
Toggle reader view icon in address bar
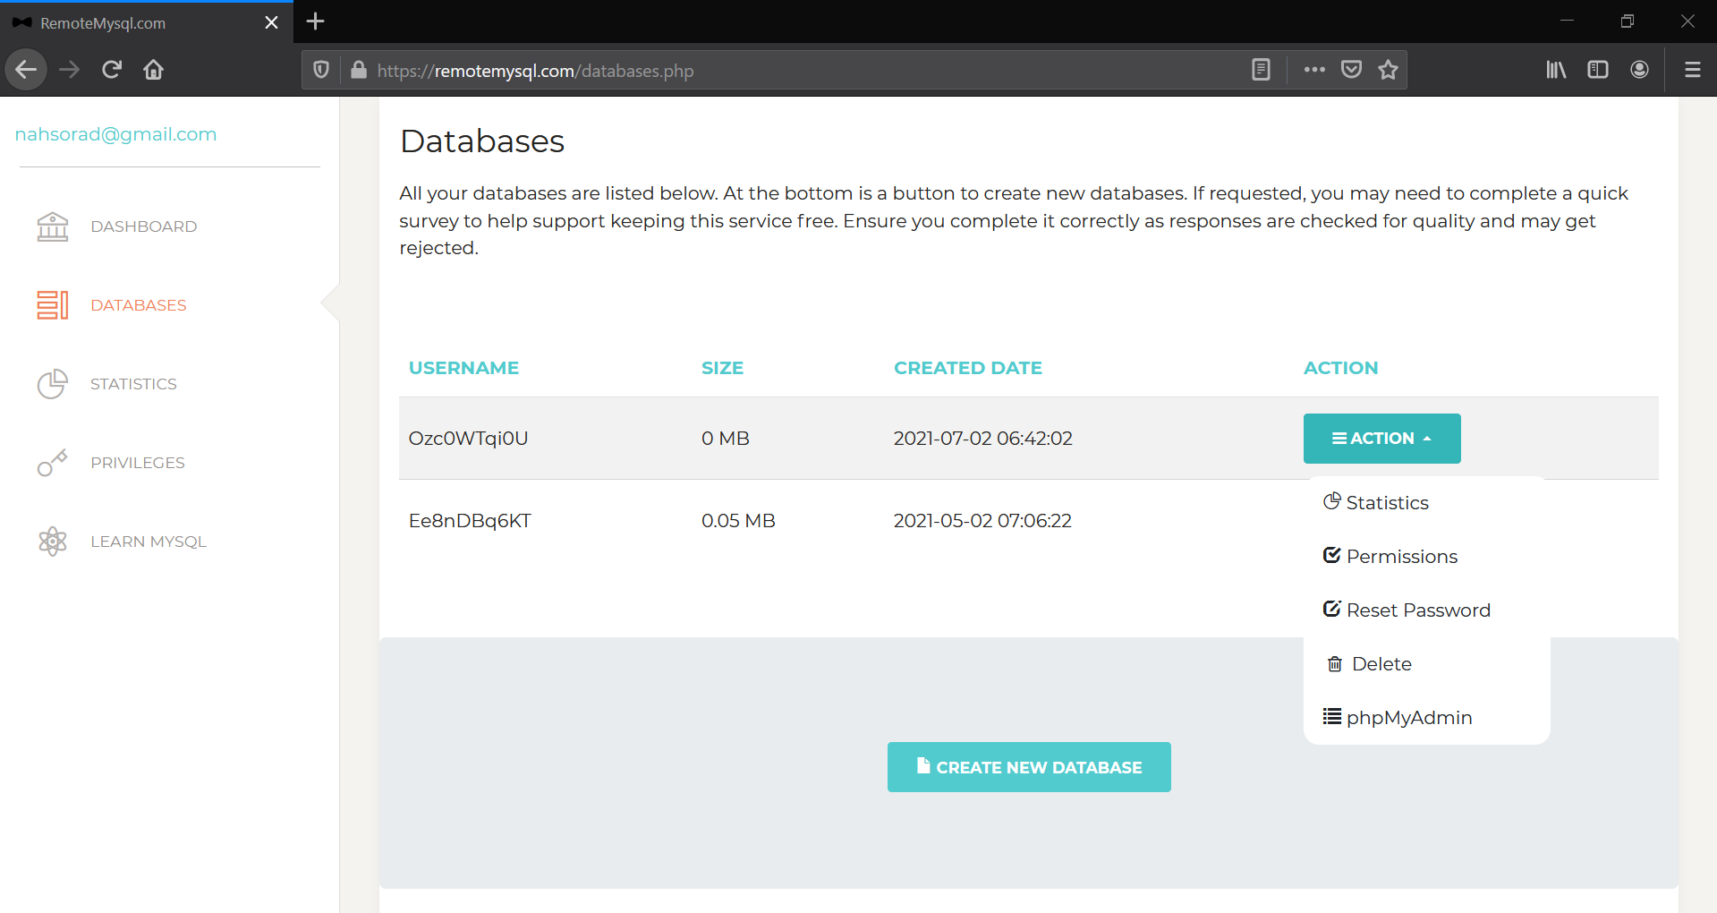tap(1261, 70)
